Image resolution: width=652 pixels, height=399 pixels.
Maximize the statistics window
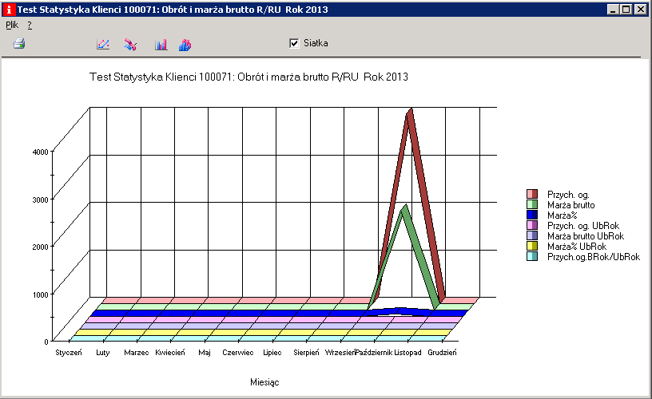pos(626,9)
